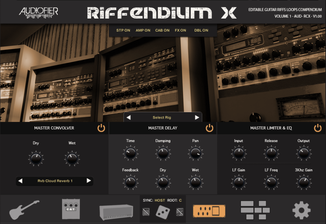Viewport: 326px width, 224px height.
Task: Click the Convolver Wet knob
Action: pyautogui.click(x=72, y=158)
